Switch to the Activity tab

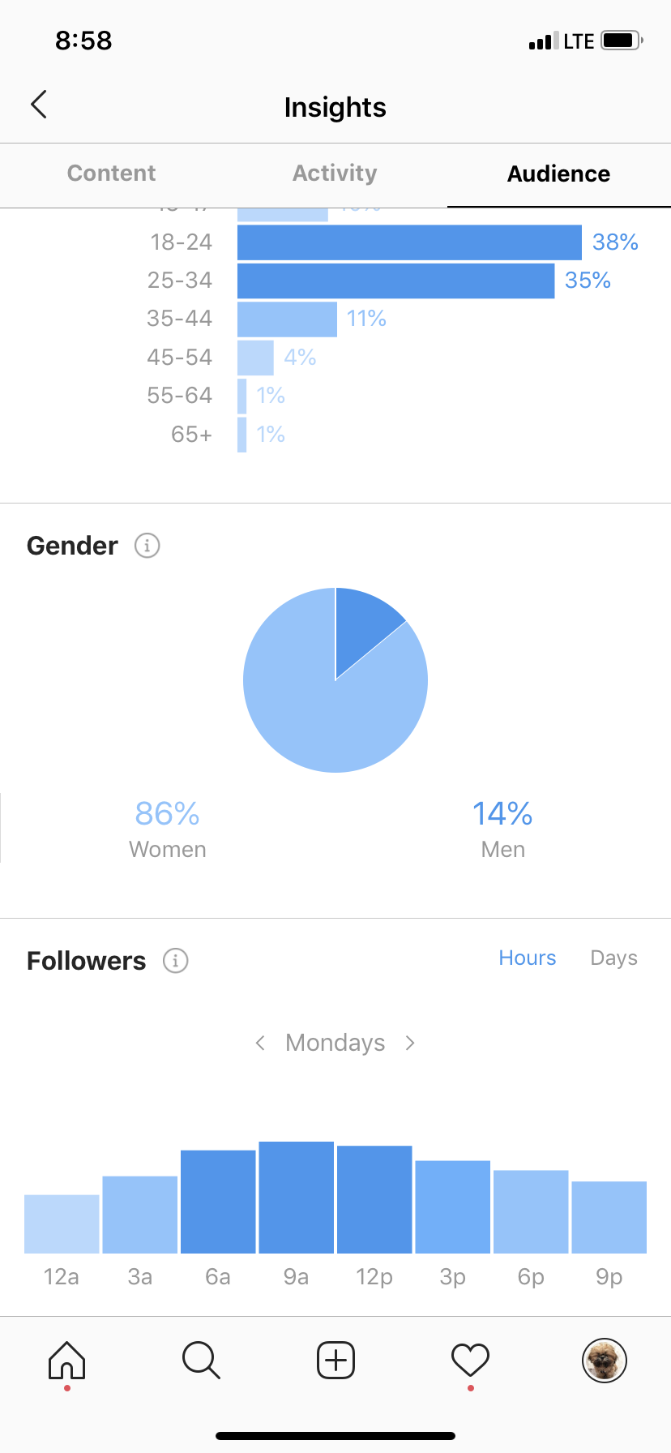[x=335, y=174]
